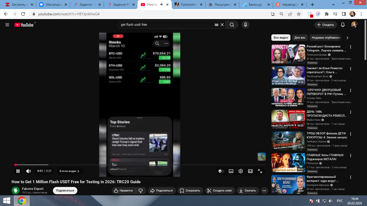Expand 'В этом видео' chapters
Screen dimensions: 367x206
69,171
